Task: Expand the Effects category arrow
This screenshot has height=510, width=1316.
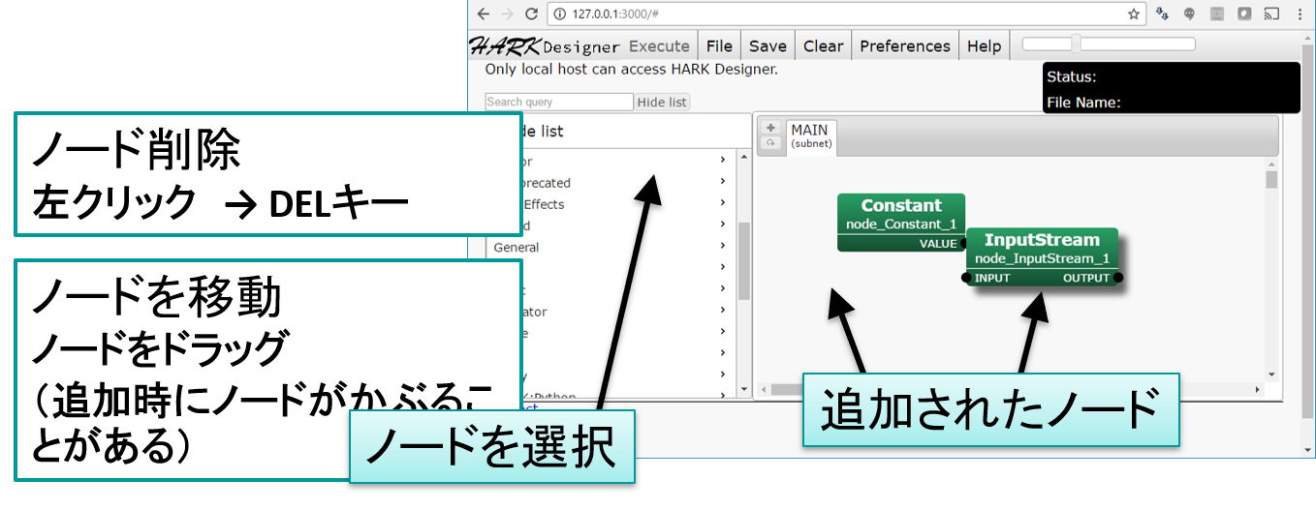Action: pos(723,203)
